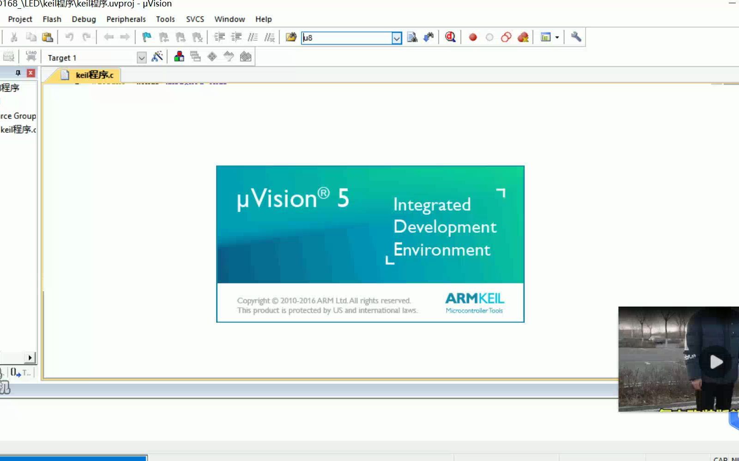Viewport: 739px width, 461px height.
Task: Click the Incremental Find binoculars icon
Action: tap(429, 37)
